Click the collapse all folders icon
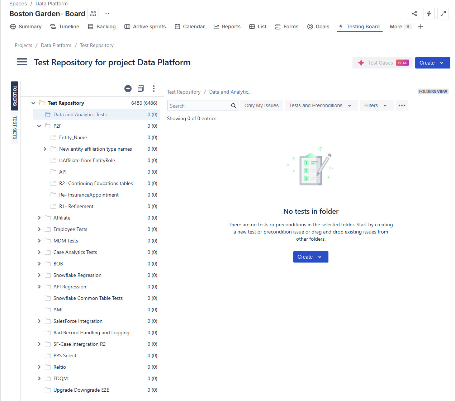Viewport: 455px width, 401px height. (141, 89)
